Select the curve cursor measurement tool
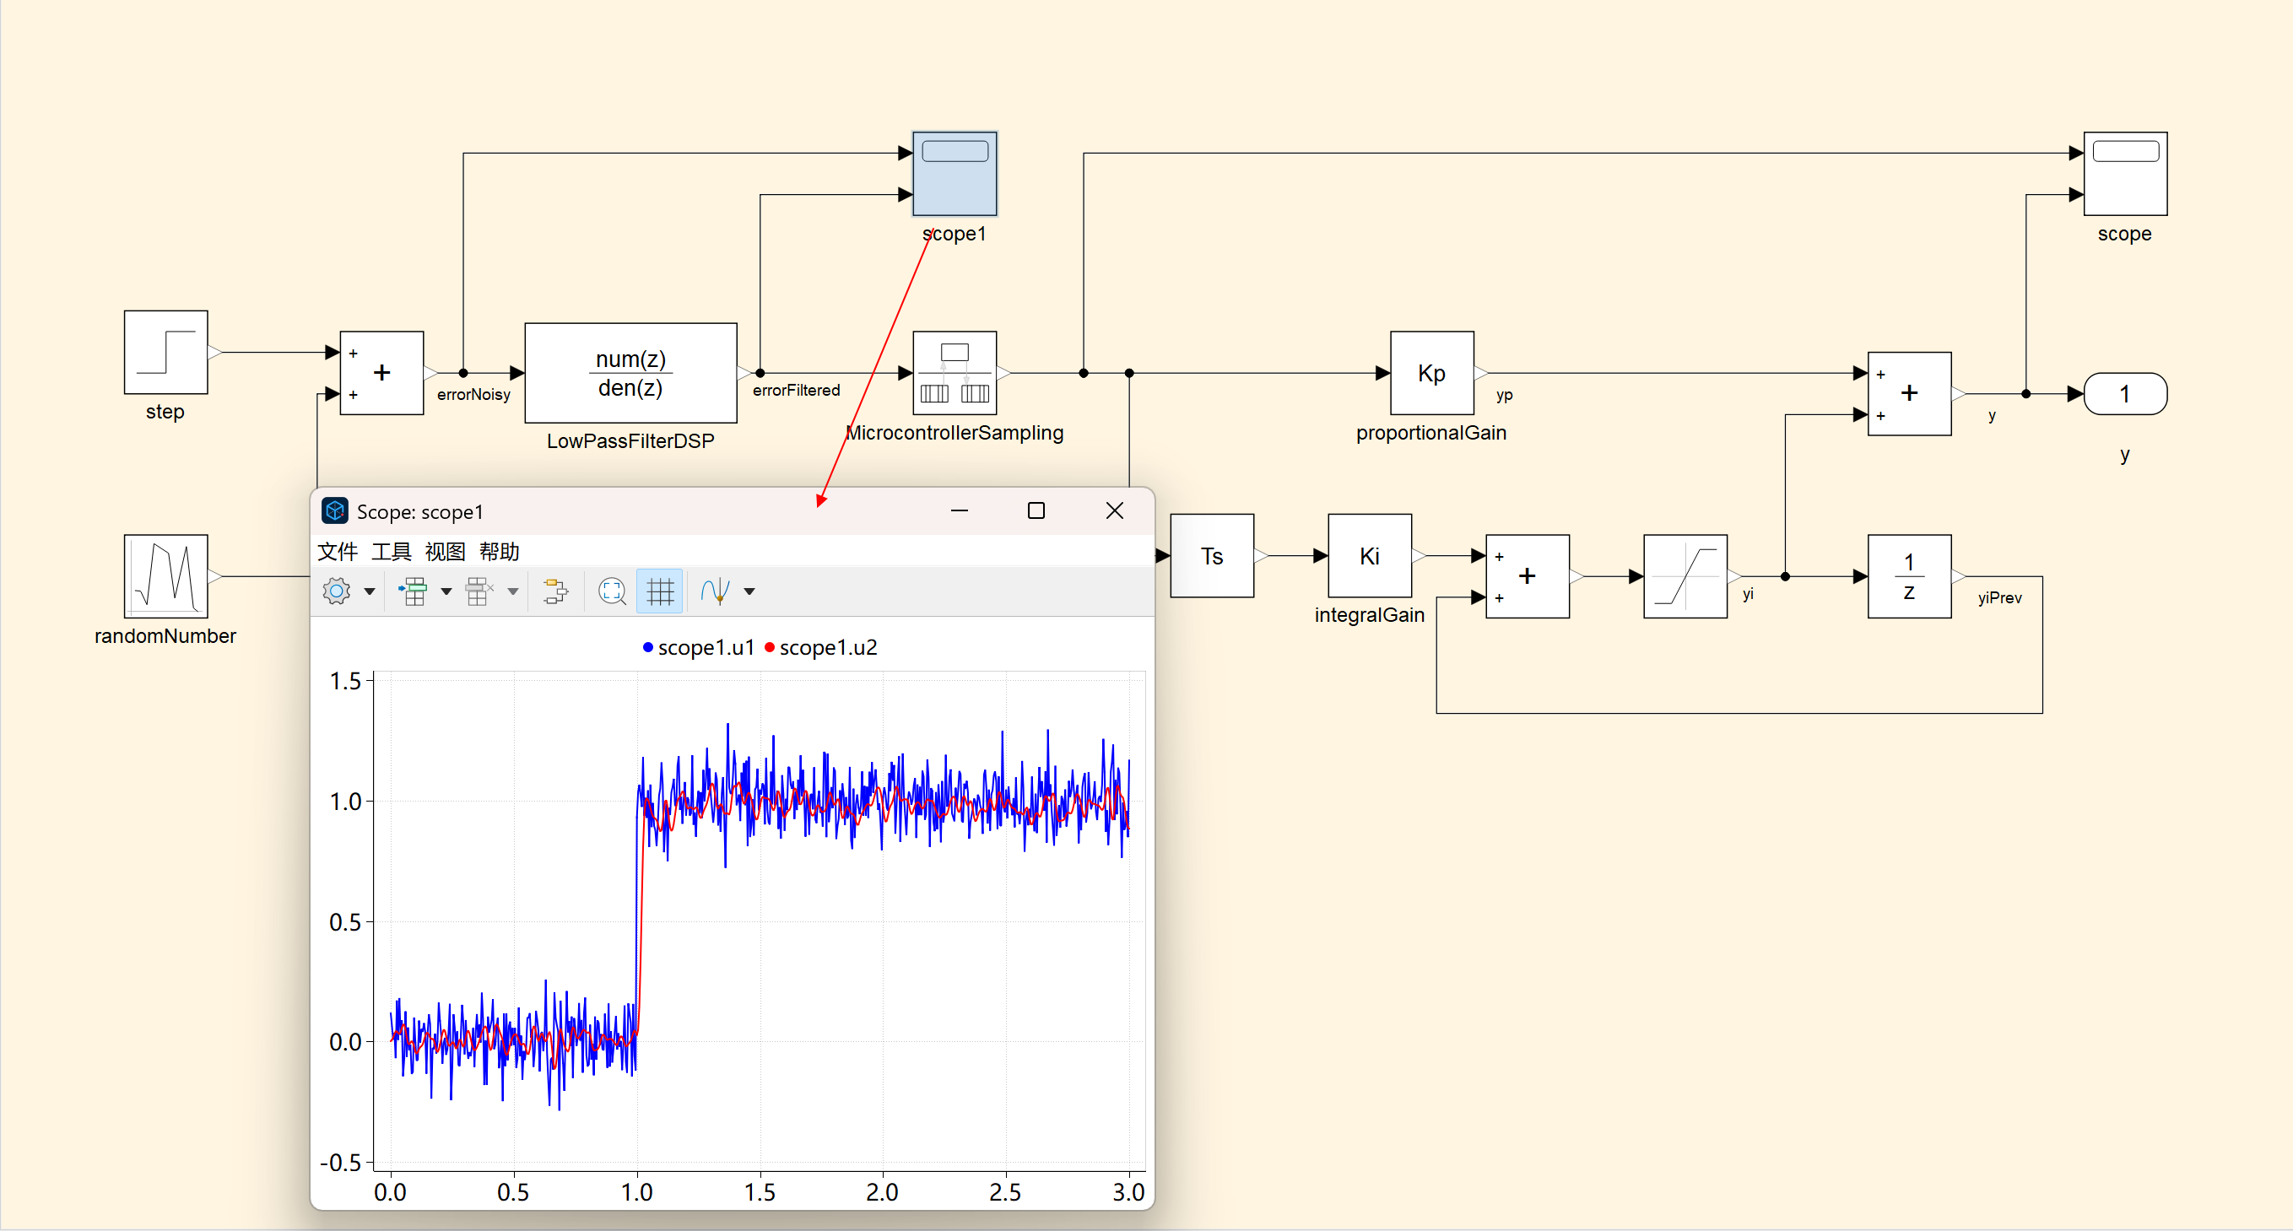This screenshot has width=2293, height=1231. [x=715, y=591]
